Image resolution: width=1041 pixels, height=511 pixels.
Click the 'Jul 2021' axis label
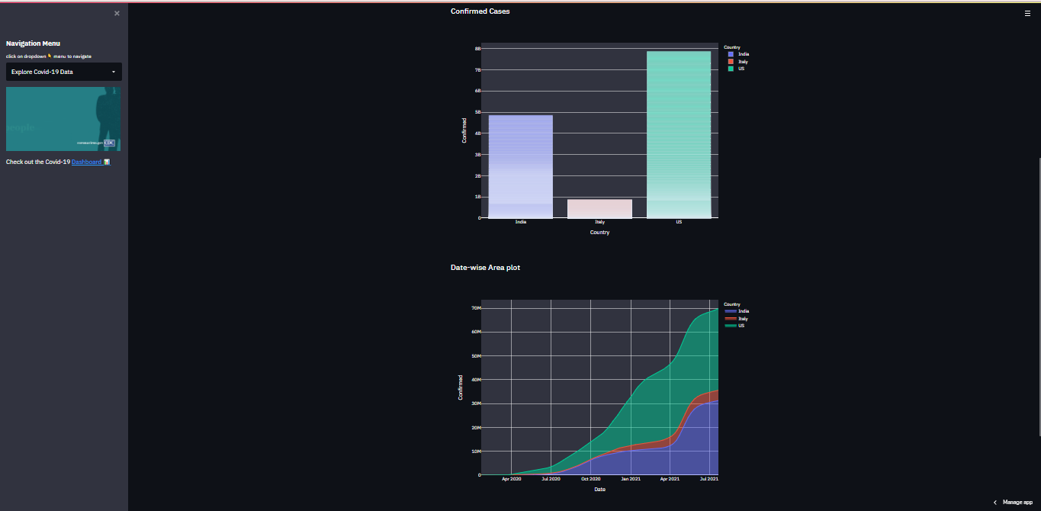tap(709, 479)
